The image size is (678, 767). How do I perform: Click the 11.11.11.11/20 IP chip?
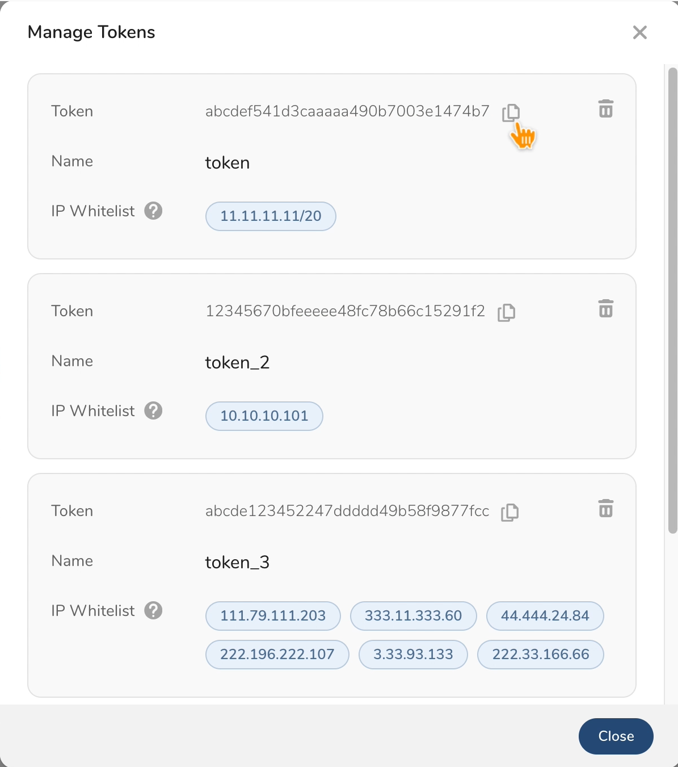point(271,216)
